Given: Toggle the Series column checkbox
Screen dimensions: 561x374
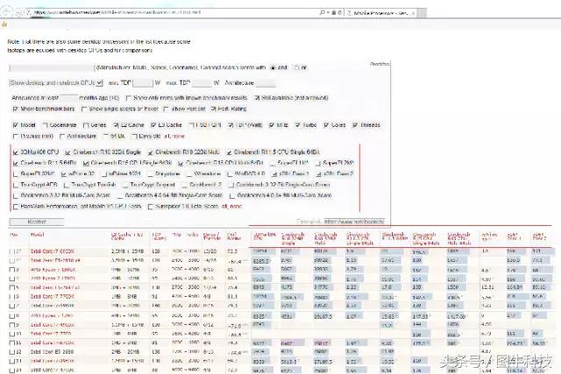Looking at the screenshot, I should pyautogui.click(x=86, y=125).
